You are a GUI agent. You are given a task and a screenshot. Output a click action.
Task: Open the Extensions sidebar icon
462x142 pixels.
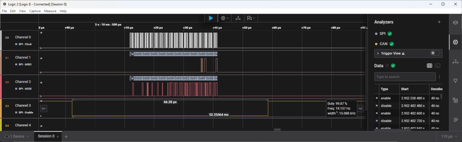point(455,100)
